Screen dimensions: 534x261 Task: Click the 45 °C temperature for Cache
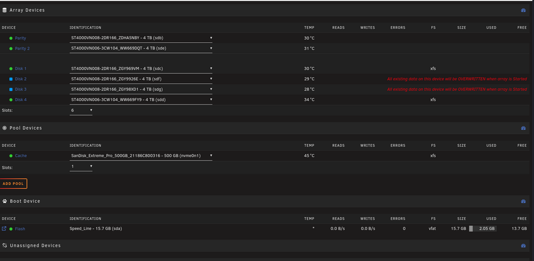point(309,155)
